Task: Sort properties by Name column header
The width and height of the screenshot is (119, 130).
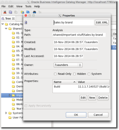Action: click(x=65, y=82)
